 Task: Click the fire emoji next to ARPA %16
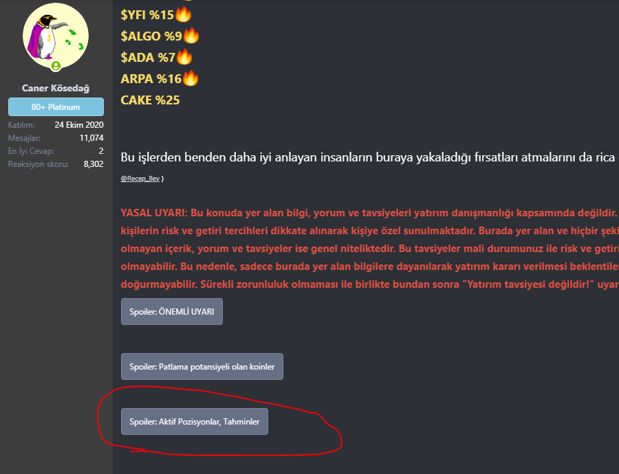[191, 78]
